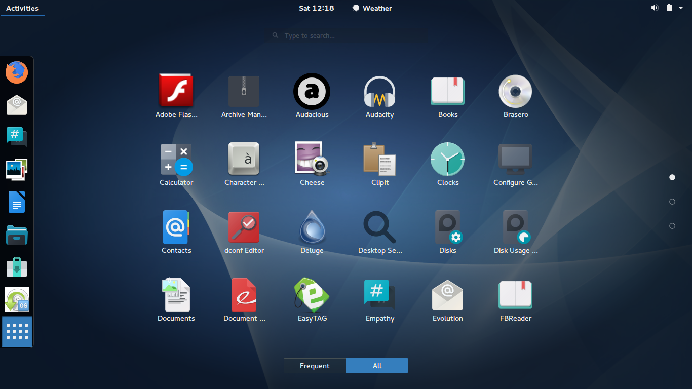The image size is (692, 389).
Task: Open OS installer icon in dash
Action: 17,299
